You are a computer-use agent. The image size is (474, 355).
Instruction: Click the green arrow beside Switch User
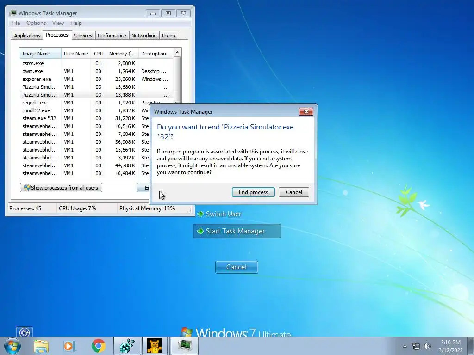200,214
